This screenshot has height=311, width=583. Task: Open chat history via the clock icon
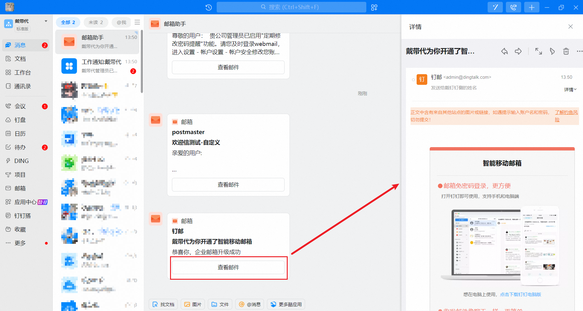point(208,7)
